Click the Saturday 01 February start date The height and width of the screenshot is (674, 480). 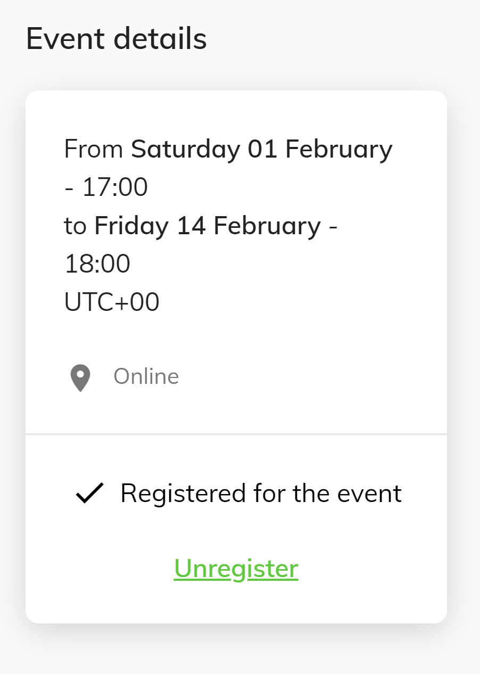tap(262, 149)
